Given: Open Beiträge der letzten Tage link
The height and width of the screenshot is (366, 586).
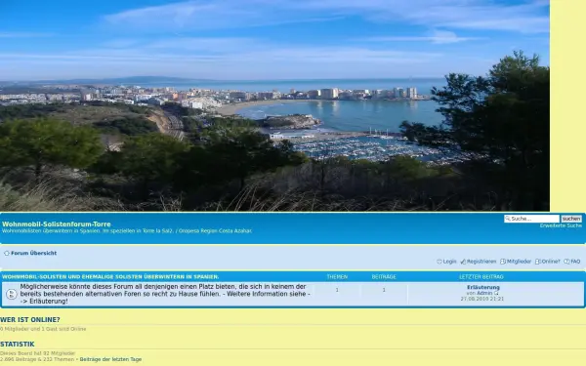Looking at the screenshot, I should pos(110,359).
